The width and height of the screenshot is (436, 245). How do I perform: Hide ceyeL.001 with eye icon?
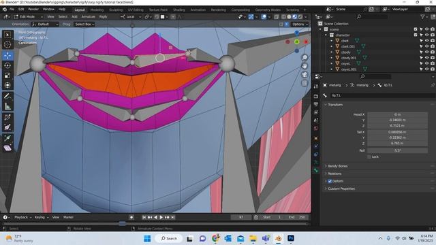click(427, 69)
